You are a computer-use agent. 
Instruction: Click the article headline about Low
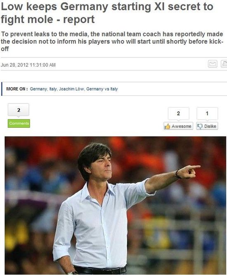107,13
